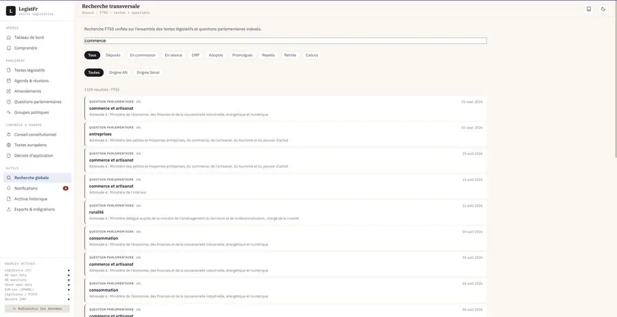The image size is (617, 317).
Task: Go to Comprendre section
Action: [38, 48]
